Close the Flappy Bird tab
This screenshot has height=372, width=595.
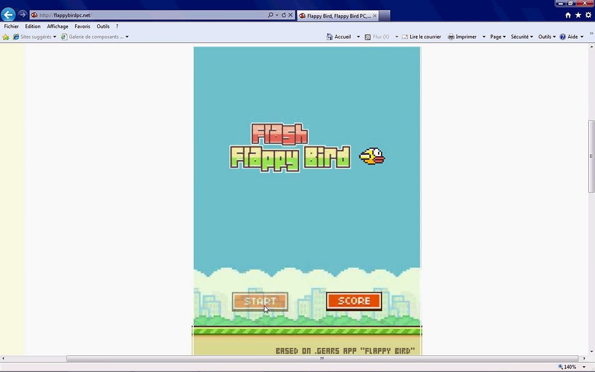click(x=374, y=16)
